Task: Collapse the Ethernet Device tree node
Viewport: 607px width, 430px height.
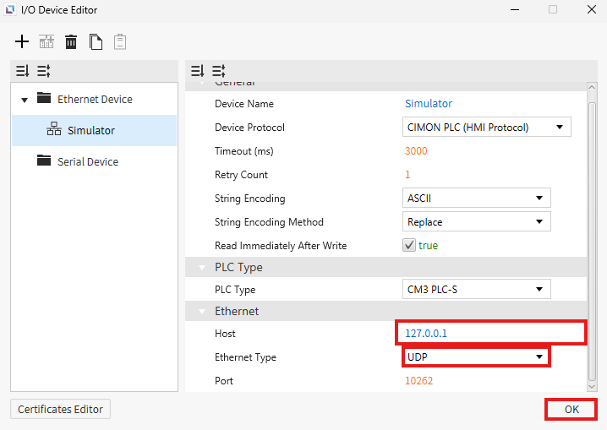Action: (x=25, y=100)
